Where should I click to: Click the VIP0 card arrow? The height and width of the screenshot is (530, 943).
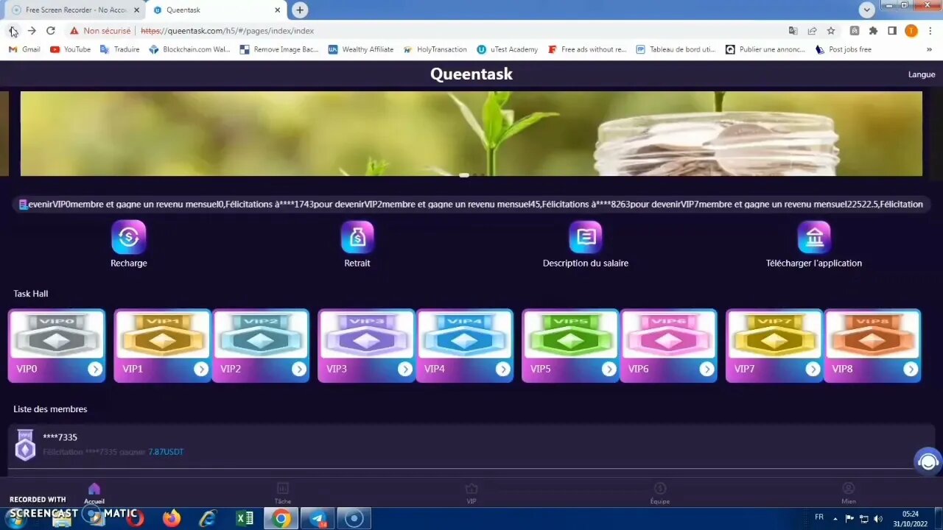95,369
